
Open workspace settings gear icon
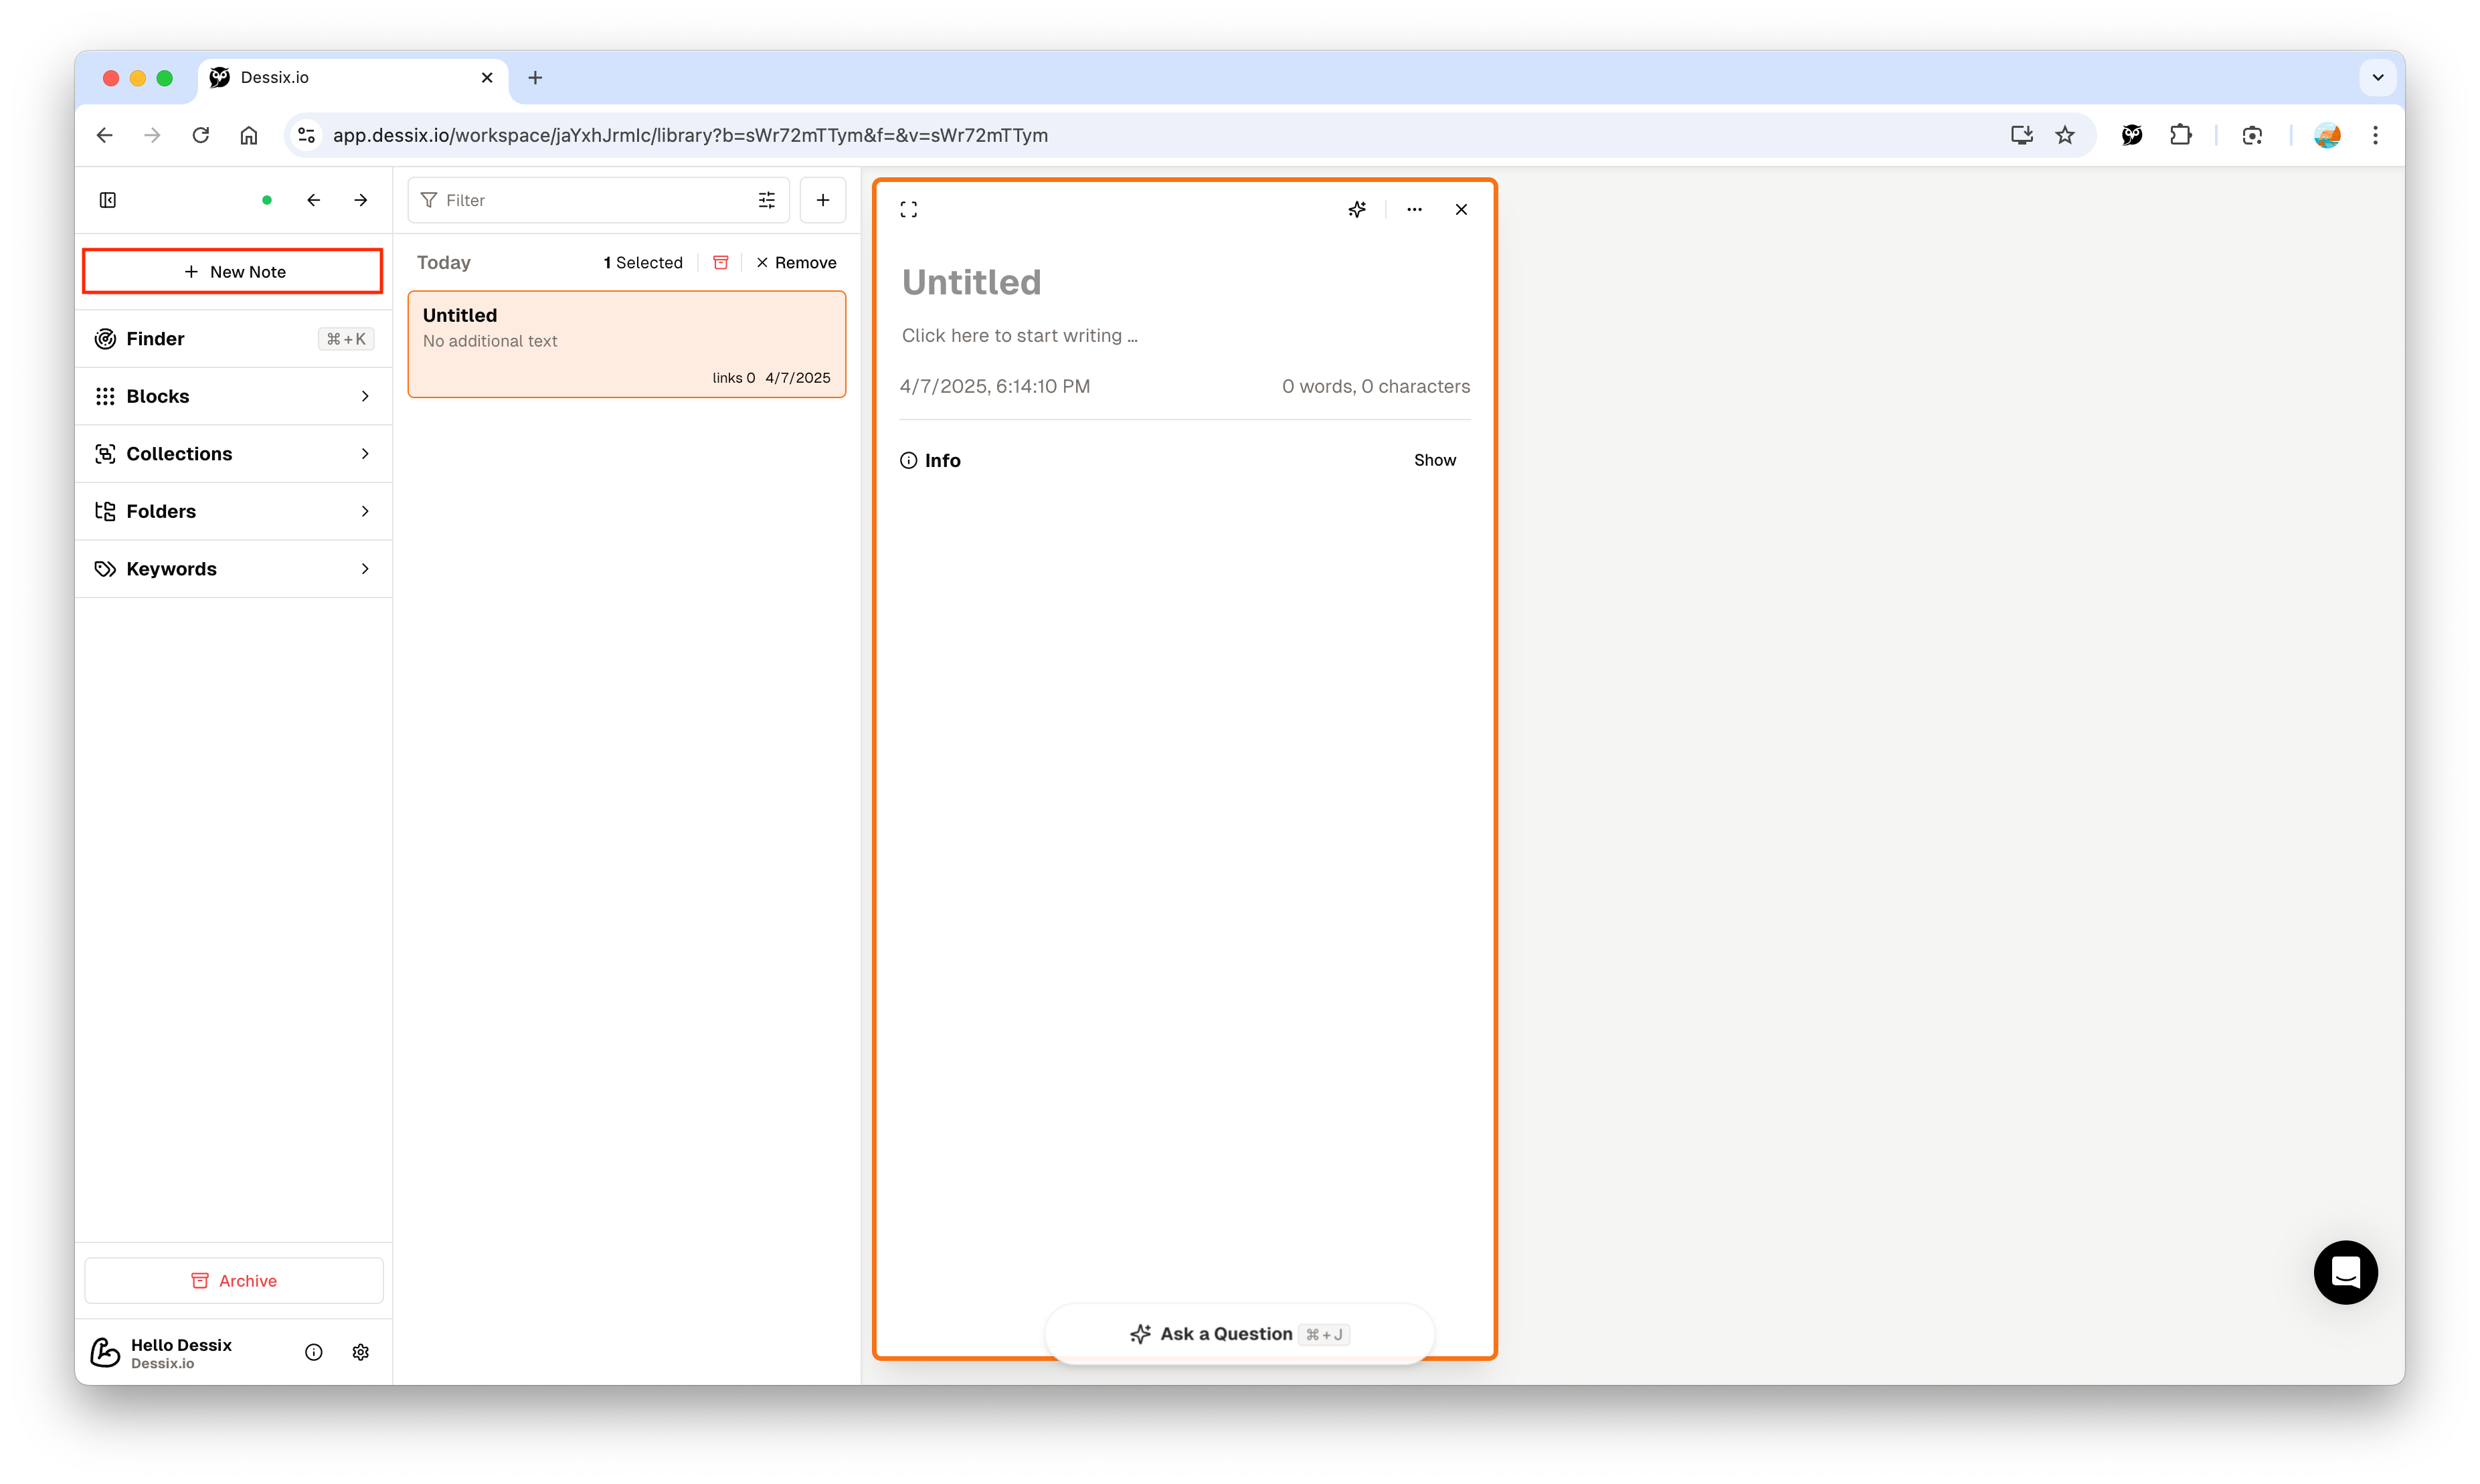[x=361, y=1352]
